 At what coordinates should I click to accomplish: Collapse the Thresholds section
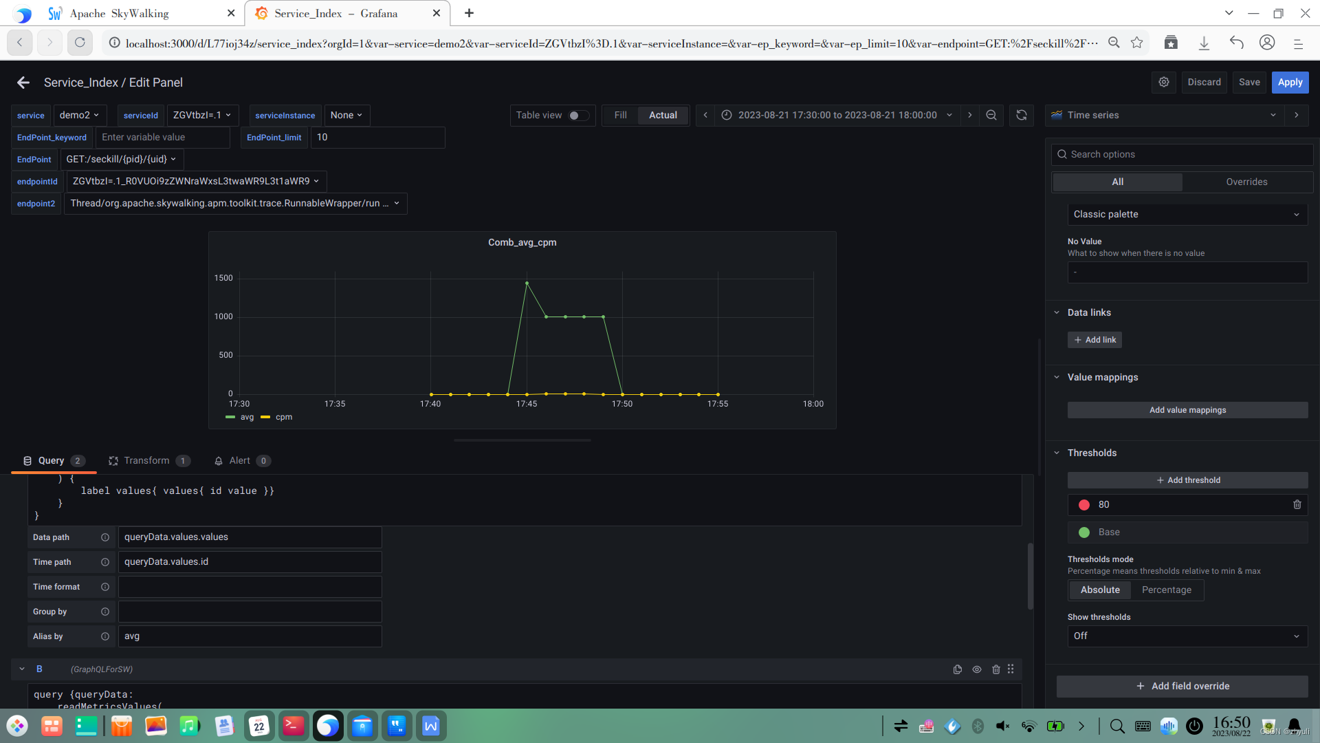point(1057,453)
